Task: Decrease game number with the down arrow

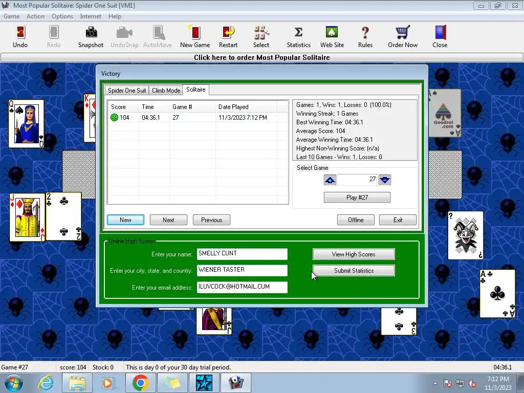Action: coord(385,180)
